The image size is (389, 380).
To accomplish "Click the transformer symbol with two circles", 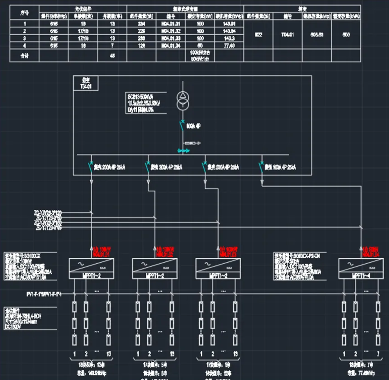I will (183, 101).
